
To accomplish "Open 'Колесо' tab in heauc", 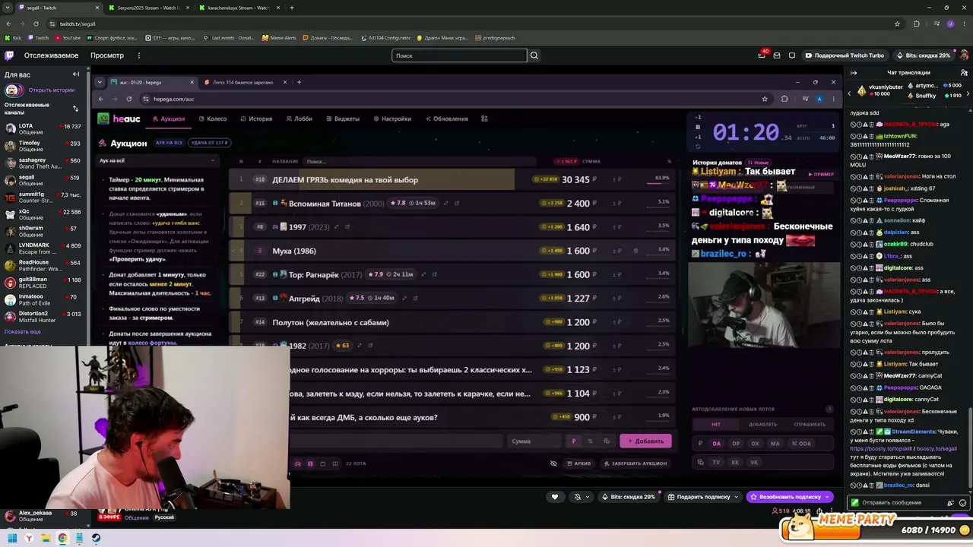I will pos(213,119).
